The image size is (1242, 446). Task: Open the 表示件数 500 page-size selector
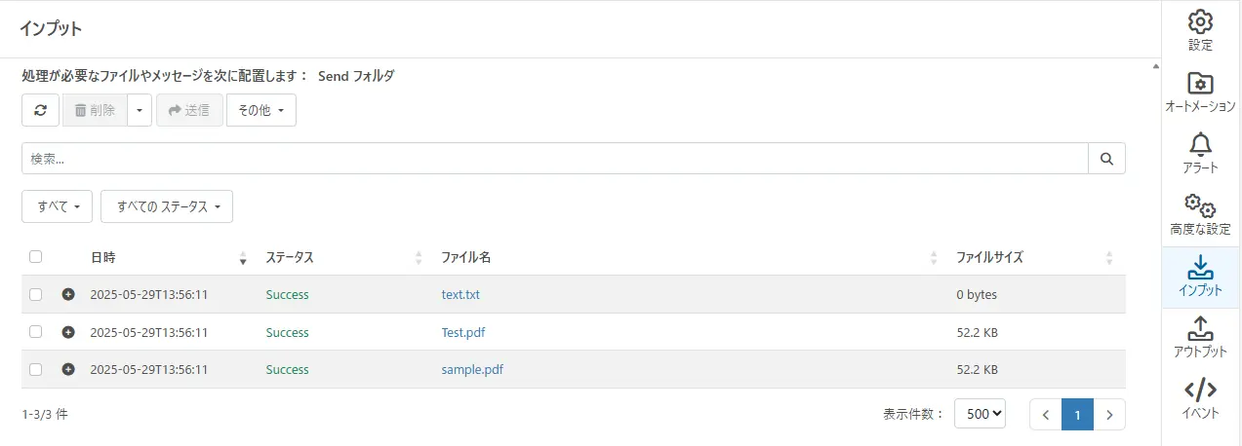(x=980, y=414)
